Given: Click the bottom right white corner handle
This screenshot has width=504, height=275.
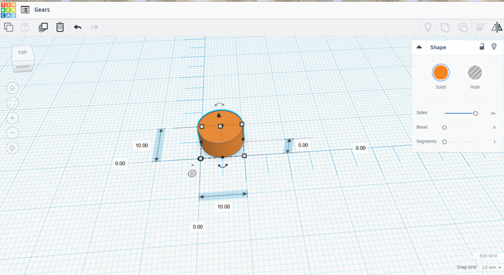Looking at the screenshot, I should (244, 156).
